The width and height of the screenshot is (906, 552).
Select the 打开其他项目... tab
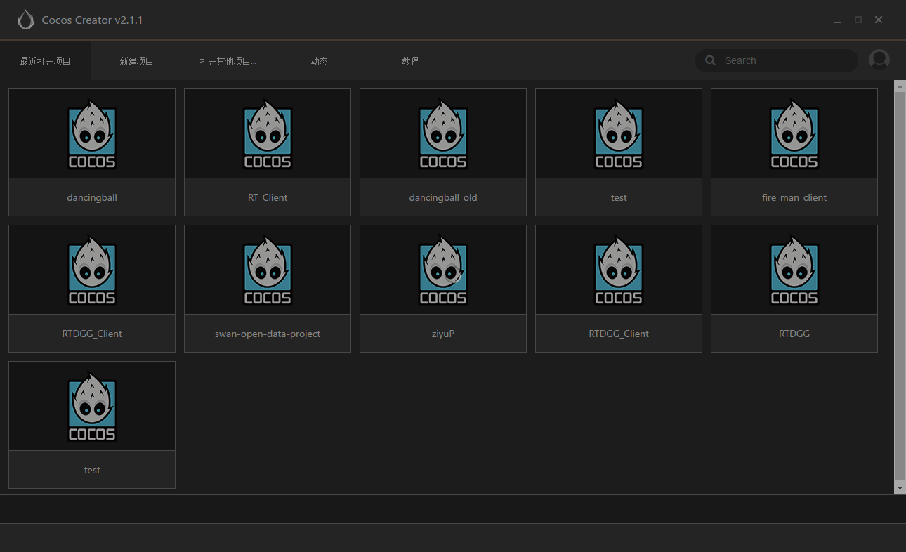pos(228,61)
